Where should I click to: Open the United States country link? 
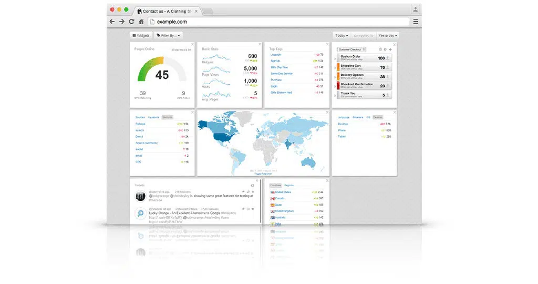tap(283, 192)
